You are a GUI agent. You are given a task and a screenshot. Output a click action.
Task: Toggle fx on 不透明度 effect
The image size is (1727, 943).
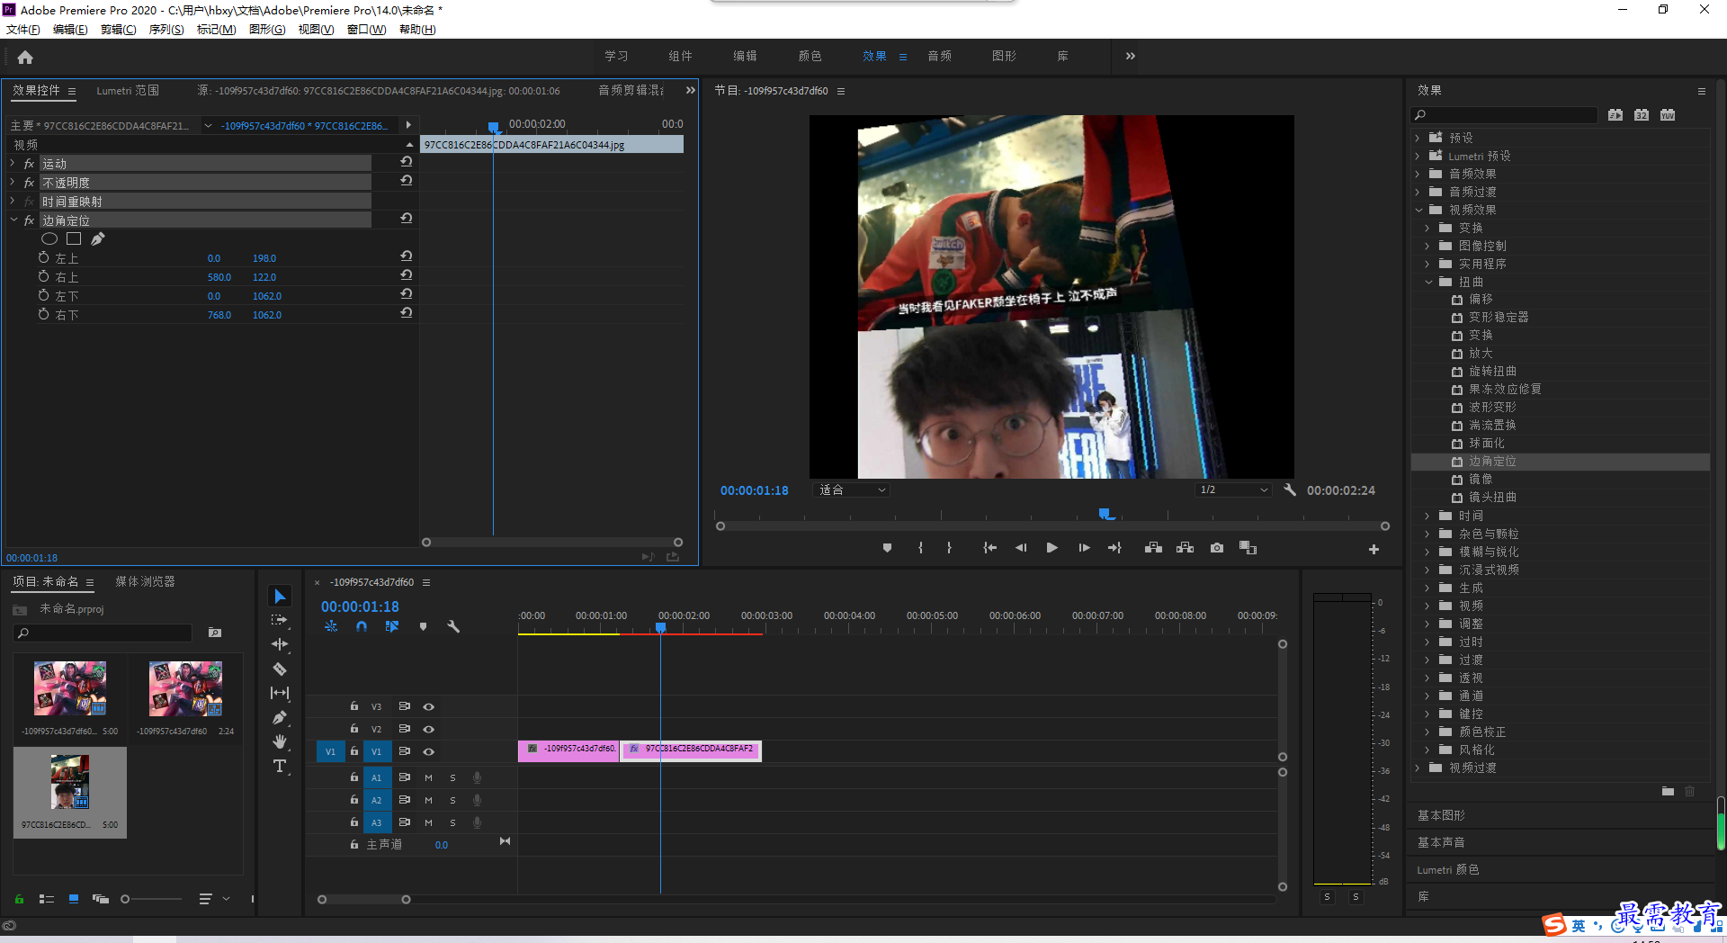(29, 183)
